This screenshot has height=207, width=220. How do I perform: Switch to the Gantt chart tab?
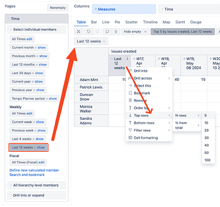(x=180, y=22)
